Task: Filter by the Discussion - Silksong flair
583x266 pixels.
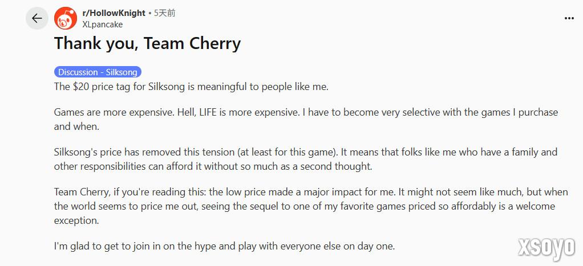Action: click(x=98, y=72)
